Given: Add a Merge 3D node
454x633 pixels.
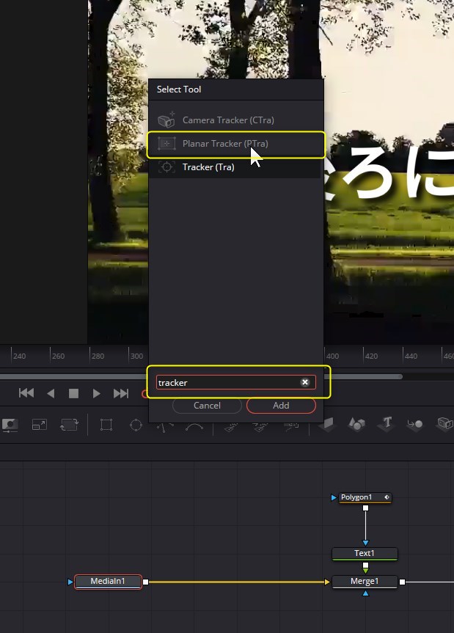Looking at the screenshot, I should coord(415,424).
